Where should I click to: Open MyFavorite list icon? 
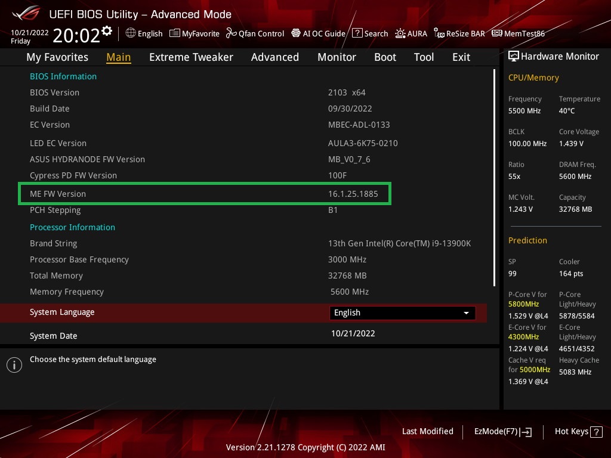pos(175,33)
